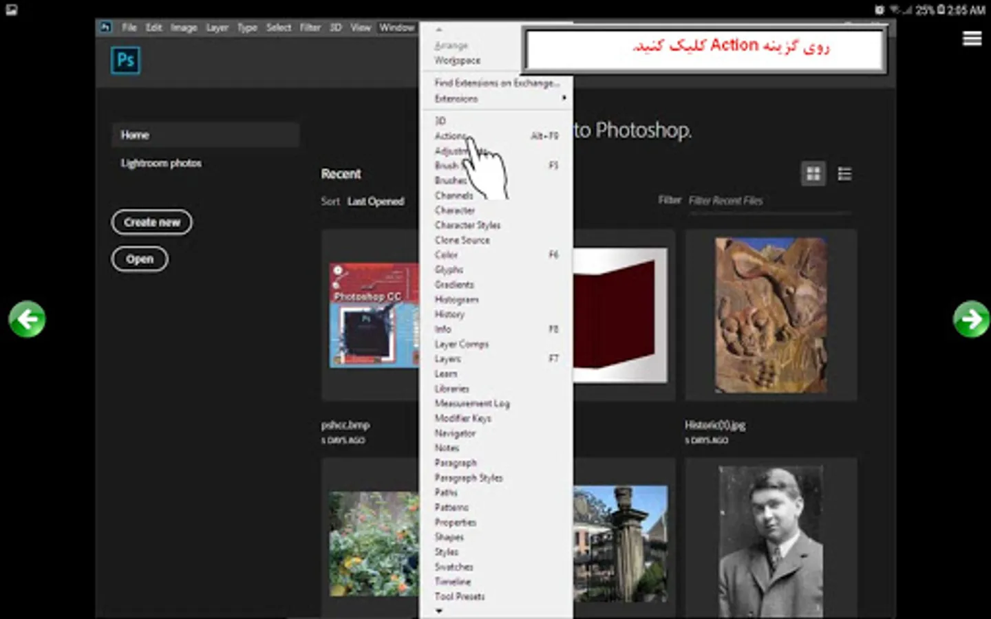Open the Type menu
Image resolution: width=991 pixels, height=619 pixels.
(x=247, y=28)
